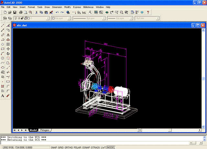207x149 pixels.
Task: Select the Move modify tool
Action: pos(8,49)
